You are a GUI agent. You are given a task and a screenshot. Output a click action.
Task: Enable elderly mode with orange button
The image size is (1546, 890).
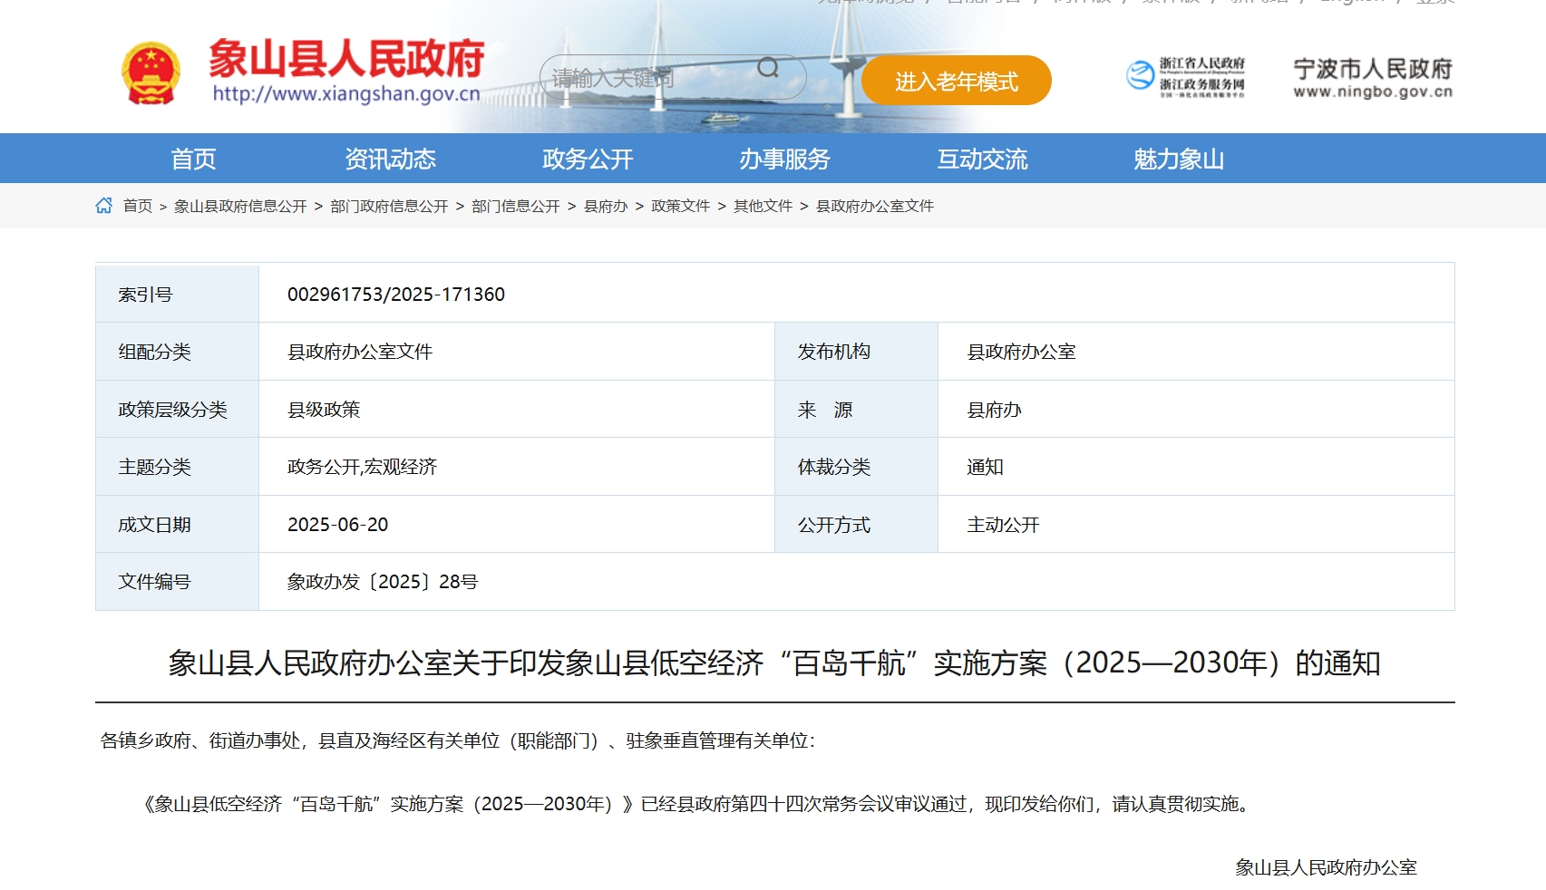click(x=956, y=81)
